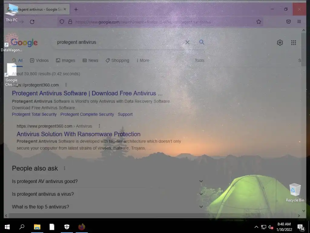Open the This PC desktop icon

[x=12, y=13]
